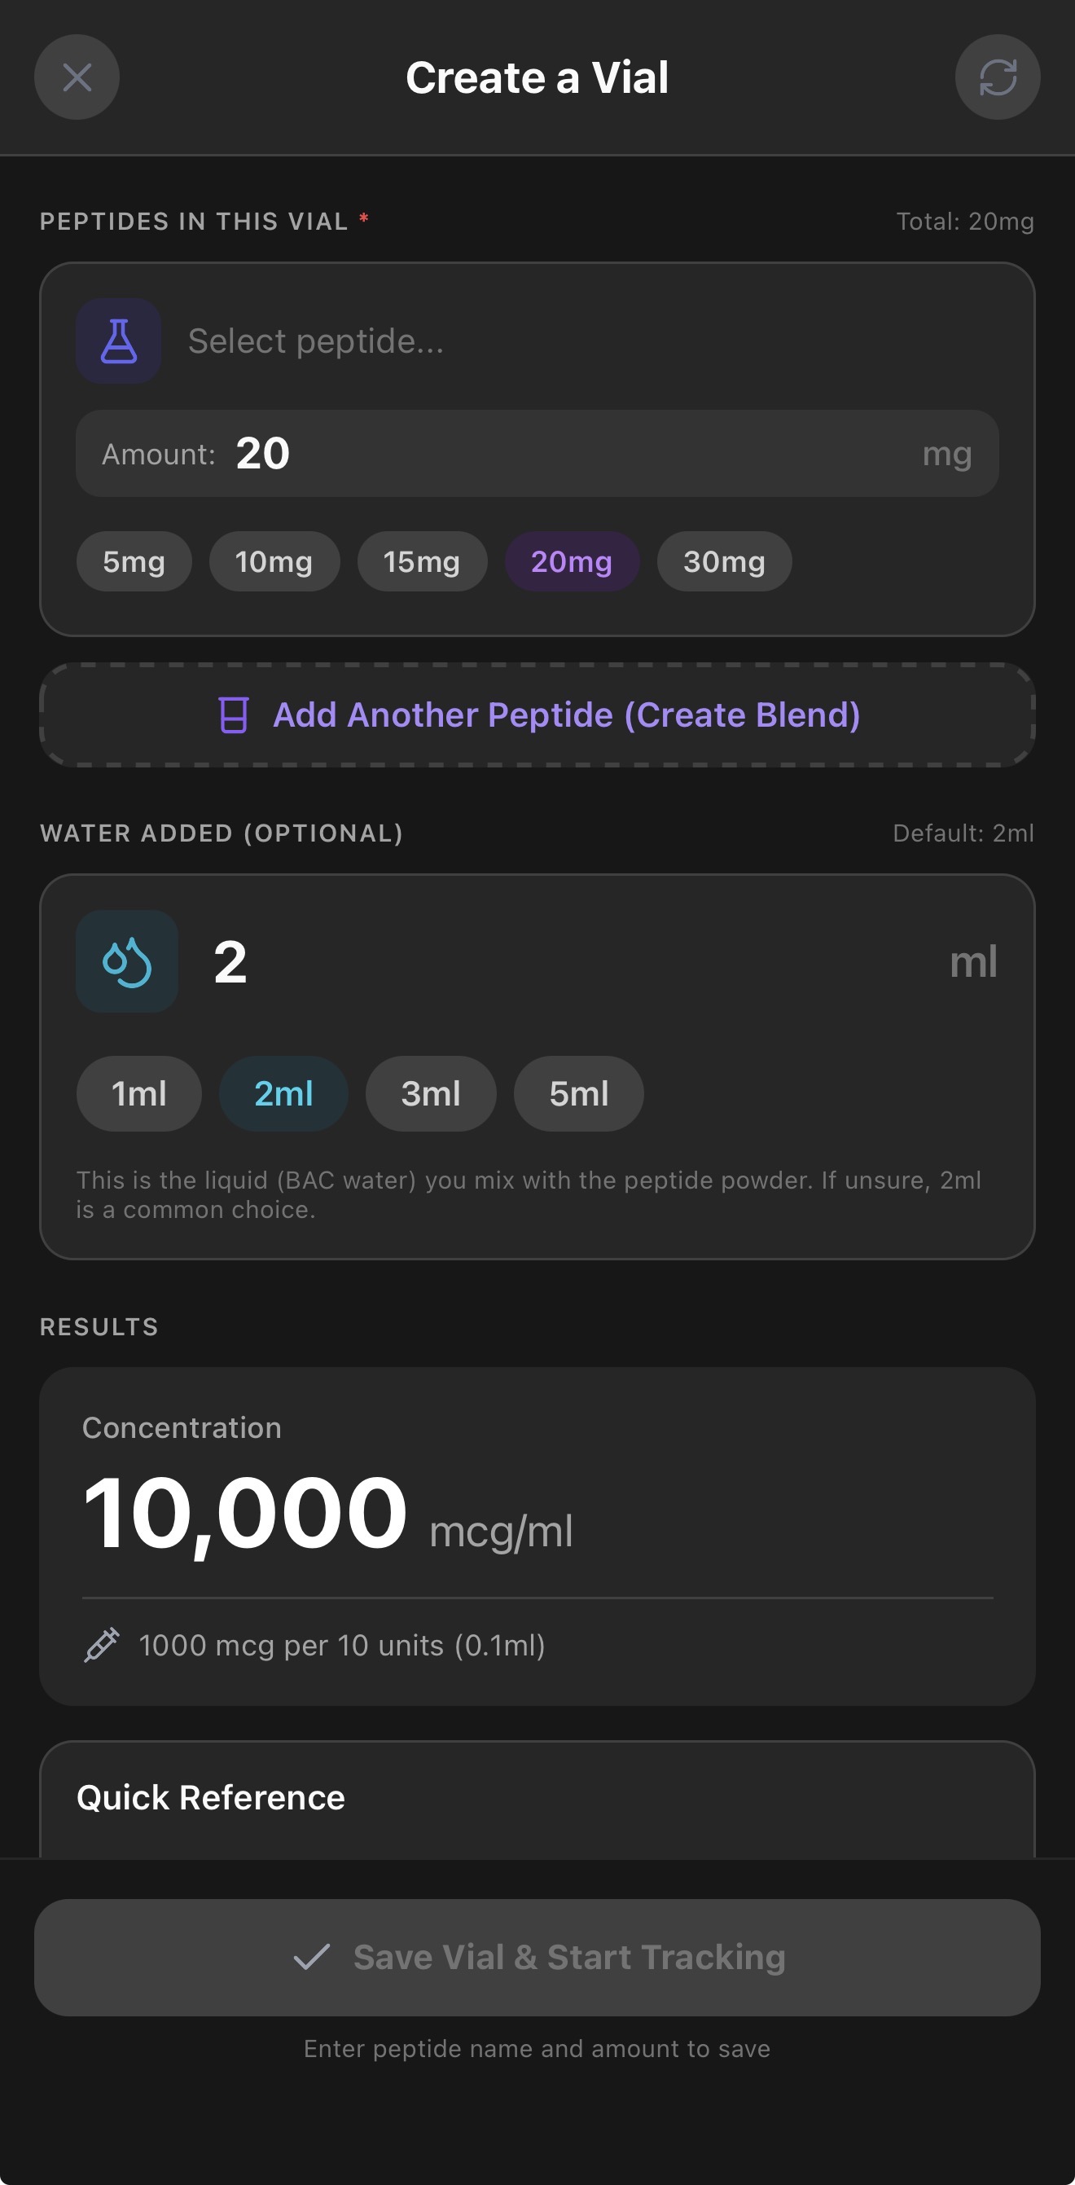Click the water droplets icon
This screenshot has width=1075, height=2185.
(127, 961)
